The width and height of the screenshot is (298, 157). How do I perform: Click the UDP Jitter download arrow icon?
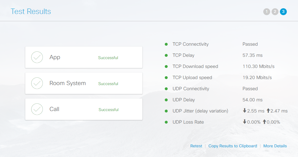tap(245, 111)
